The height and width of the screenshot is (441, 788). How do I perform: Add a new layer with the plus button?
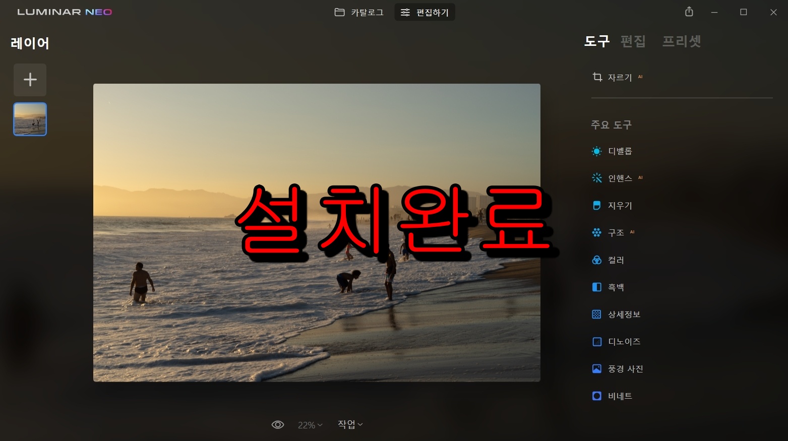tap(30, 79)
